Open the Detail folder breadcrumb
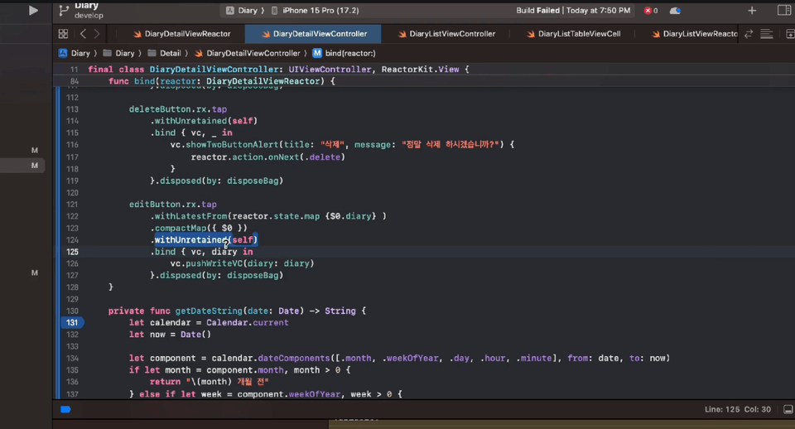 click(164, 53)
